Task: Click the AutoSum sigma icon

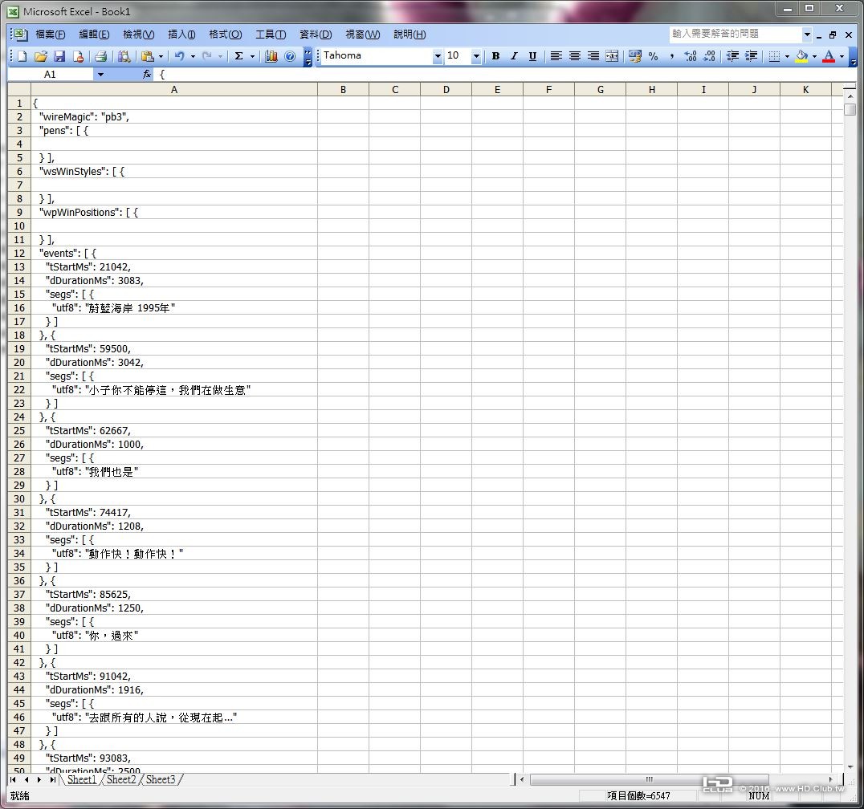Action: pos(239,56)
